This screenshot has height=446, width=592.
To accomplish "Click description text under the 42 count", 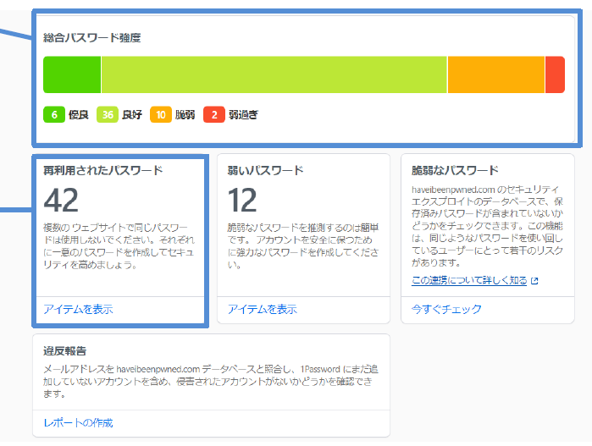I will 119,246.
